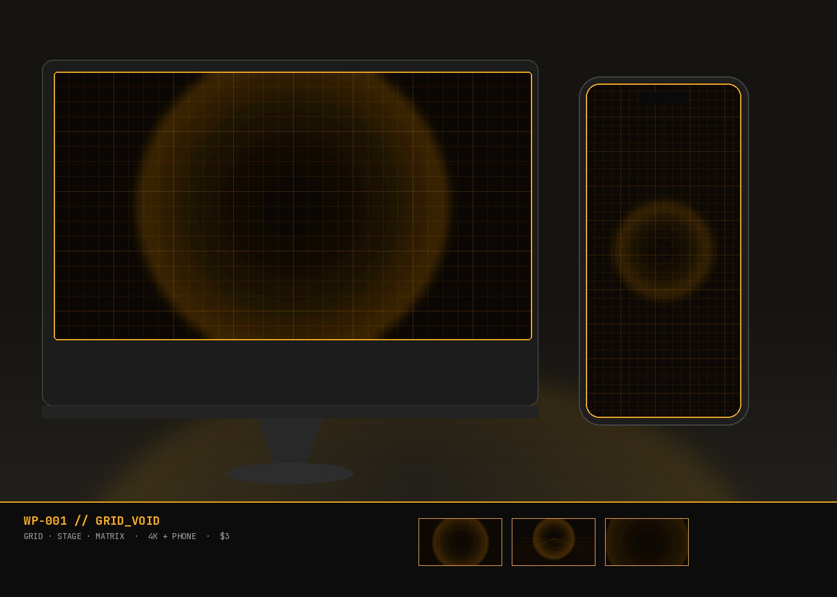This screenshot has width=837, height=597.
Task: Click the orange divider line above footer
Action: pyautogui.click(x=418, y=502)
